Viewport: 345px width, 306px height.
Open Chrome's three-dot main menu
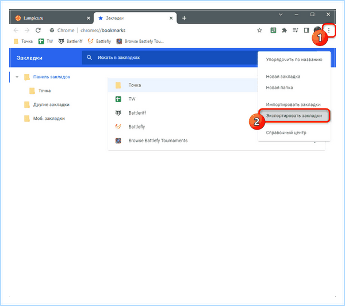tap(329, 31)
